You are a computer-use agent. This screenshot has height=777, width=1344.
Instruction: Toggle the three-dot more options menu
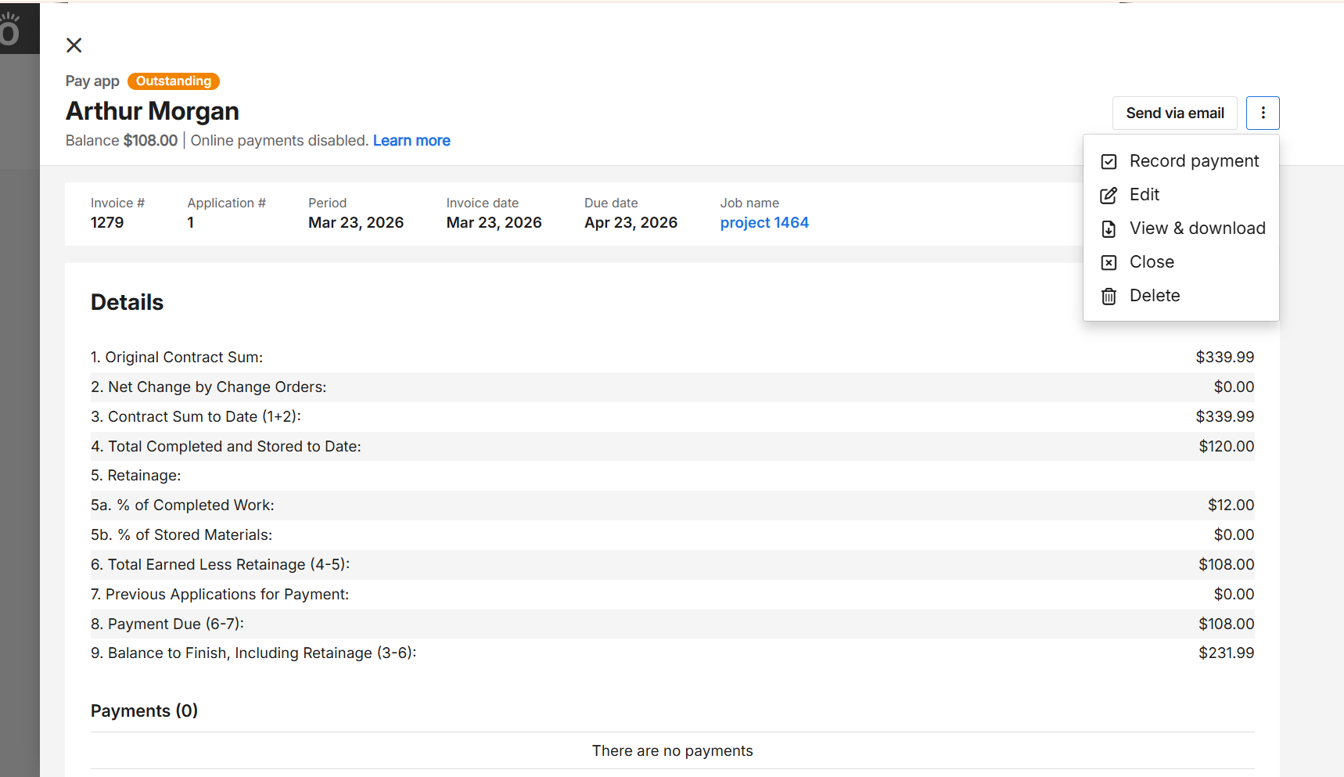[1263, 113]
